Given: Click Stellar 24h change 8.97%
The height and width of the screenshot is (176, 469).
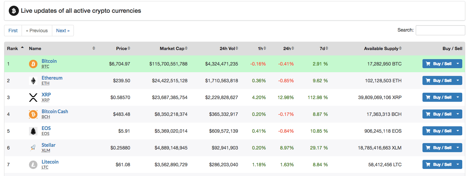Looking at the screenshot, I should point(287,148).
